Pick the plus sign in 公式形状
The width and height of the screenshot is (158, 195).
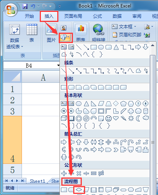(64, 173)
